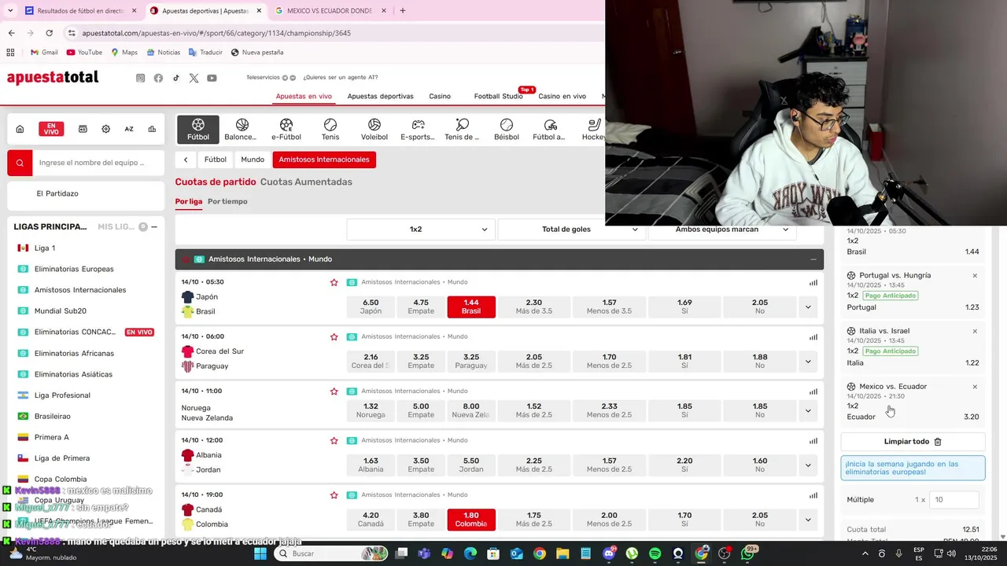Expand more markets for Canadá vs Colombia
The width and height of the screenshot is (1007, 566).
coord(808,520)
